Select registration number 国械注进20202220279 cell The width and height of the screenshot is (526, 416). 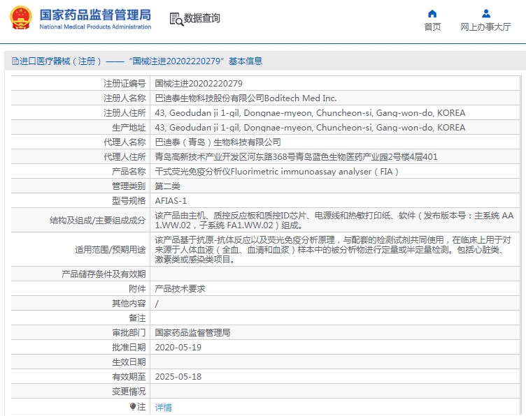pyautogui.click(x=199, y=83)
